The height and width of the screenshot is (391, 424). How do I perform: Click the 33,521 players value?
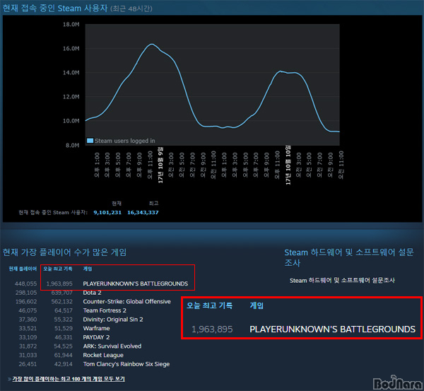tap(28, 329)
